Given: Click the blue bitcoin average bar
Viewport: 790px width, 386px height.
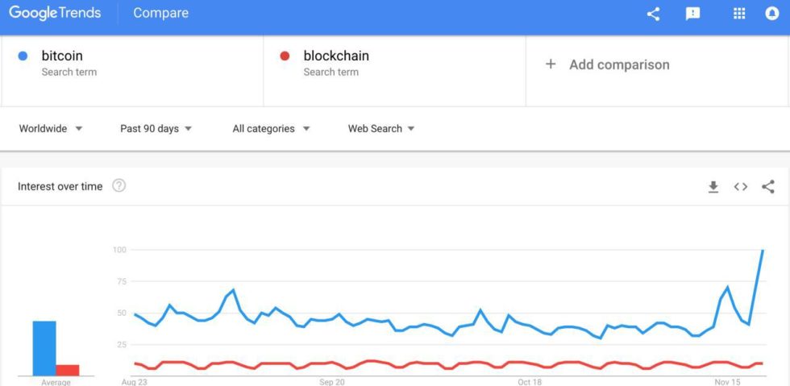Looking at the screenshot, I should click(x=44, y=348).
